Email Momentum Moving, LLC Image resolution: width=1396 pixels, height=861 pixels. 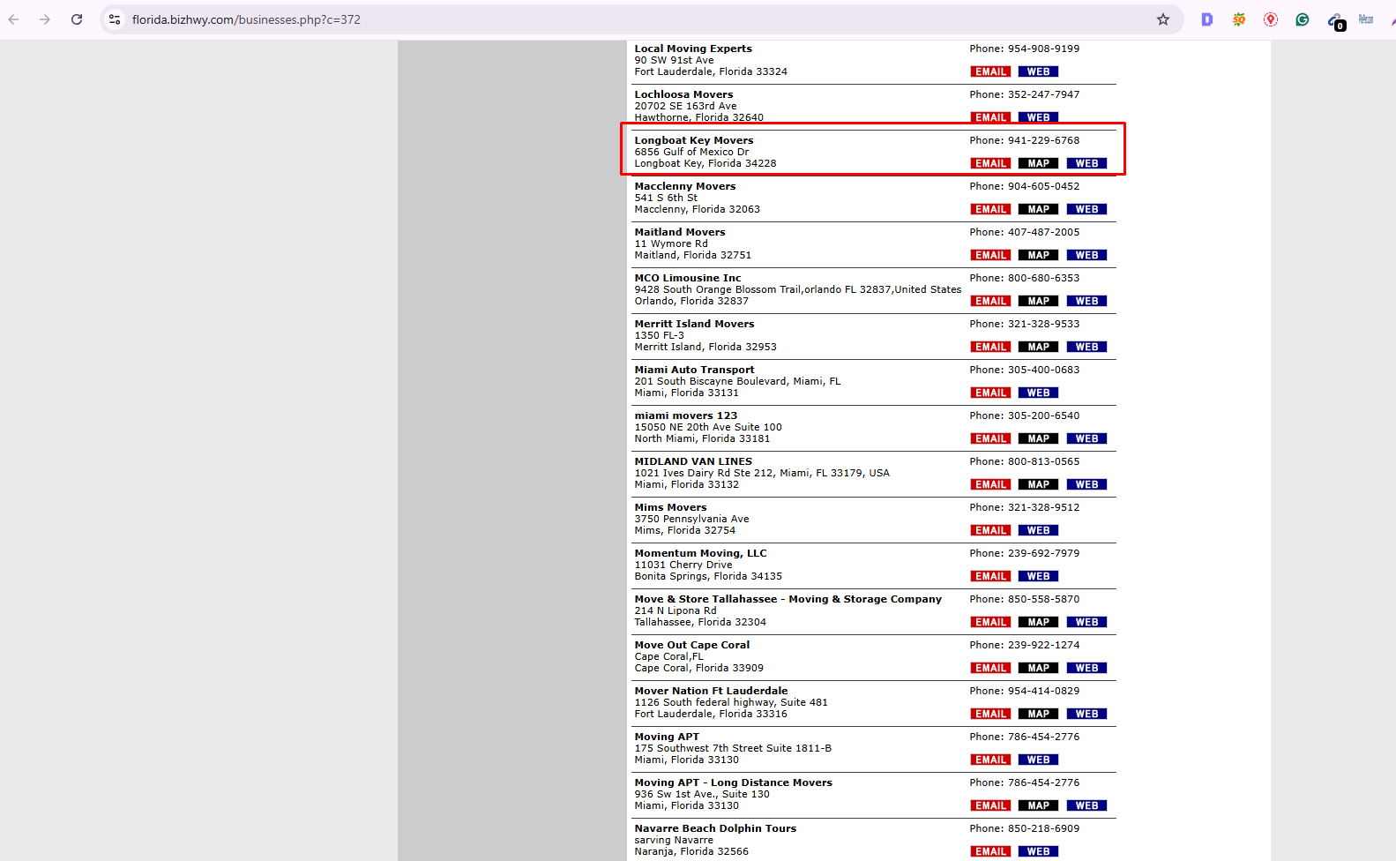(990, 577)
